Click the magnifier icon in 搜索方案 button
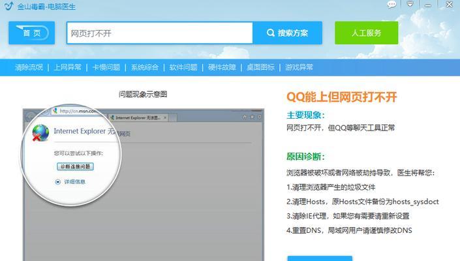Viewport: 460px width, 261px height. [x=271, y=33]
